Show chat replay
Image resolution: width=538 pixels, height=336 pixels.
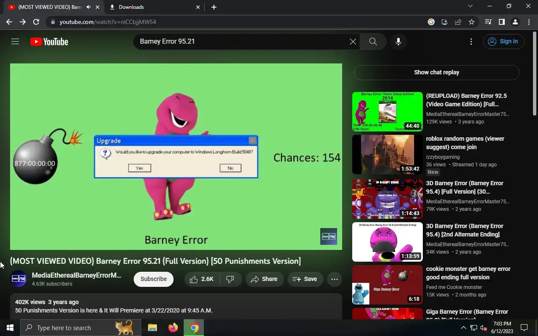pos(436,72)
